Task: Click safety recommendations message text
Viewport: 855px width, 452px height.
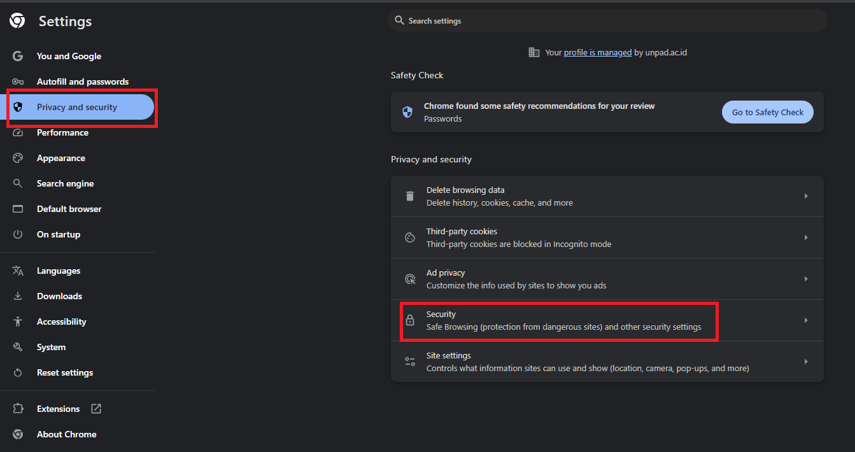Action: [x=539, y=106]
